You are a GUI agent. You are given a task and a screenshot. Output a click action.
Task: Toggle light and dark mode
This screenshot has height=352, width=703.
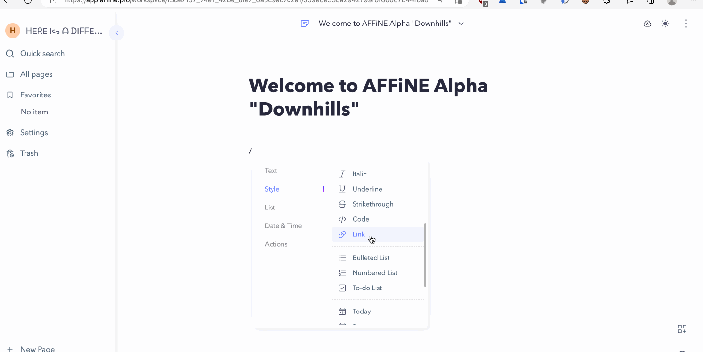coord(665,23)
